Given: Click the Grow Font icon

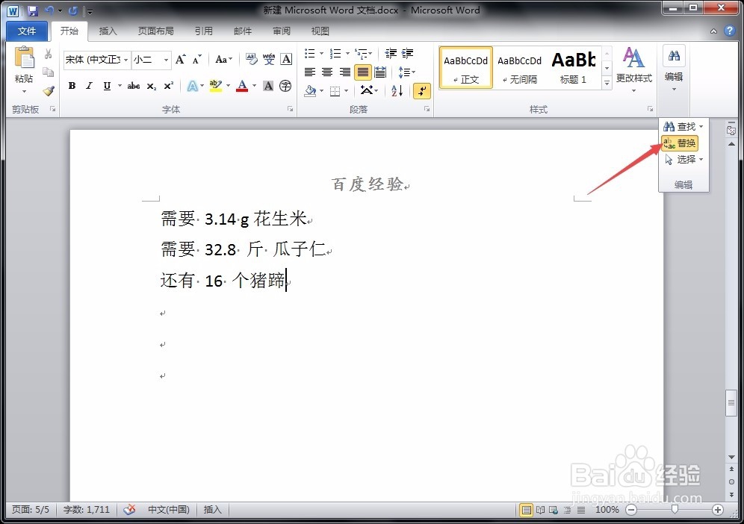Looking at the screenshot, I should (180, 59).
